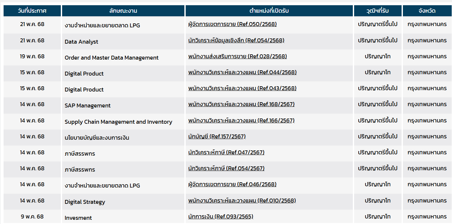This screenshot has width=452, height=224.
Task: Open job link Ref.050/2568 ผู้จัดการเขตการขาย
Action: point(233,24)
